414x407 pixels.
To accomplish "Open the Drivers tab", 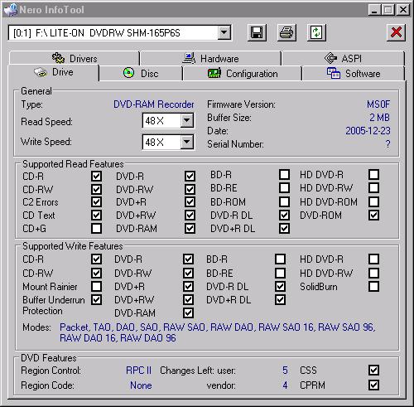I will (75, 59).
